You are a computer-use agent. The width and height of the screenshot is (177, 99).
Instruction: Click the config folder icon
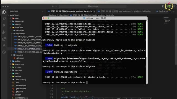[x=13, y=24]
